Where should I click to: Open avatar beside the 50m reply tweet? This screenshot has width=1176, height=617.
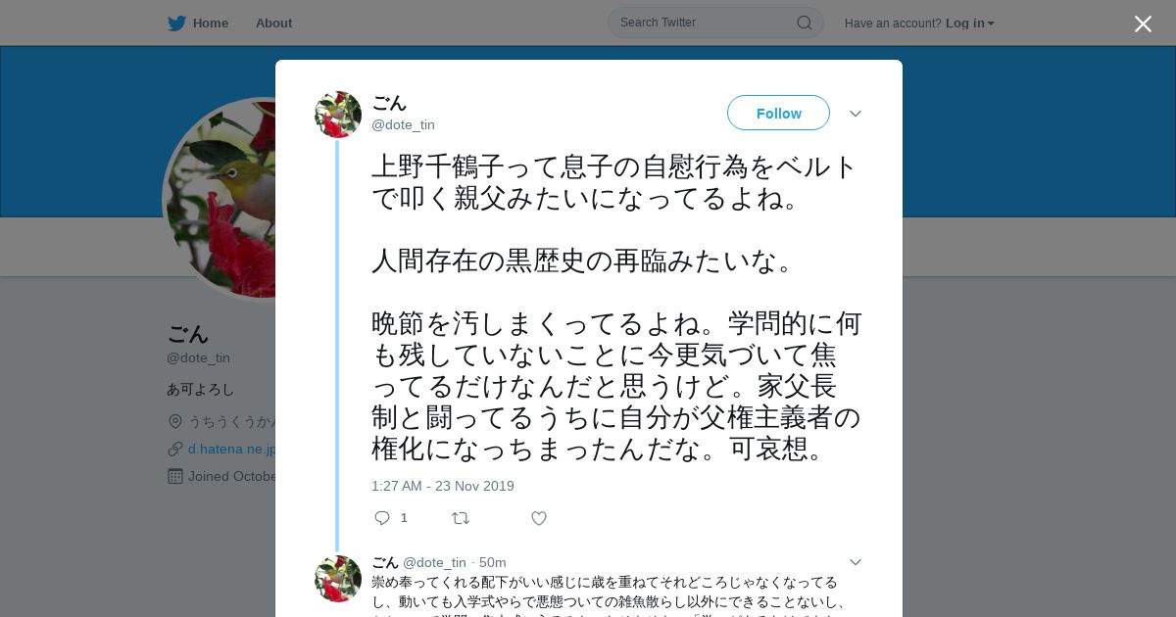click(338, 579)
